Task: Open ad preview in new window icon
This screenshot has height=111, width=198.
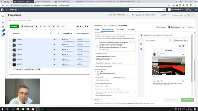Action: pos(170,40)
